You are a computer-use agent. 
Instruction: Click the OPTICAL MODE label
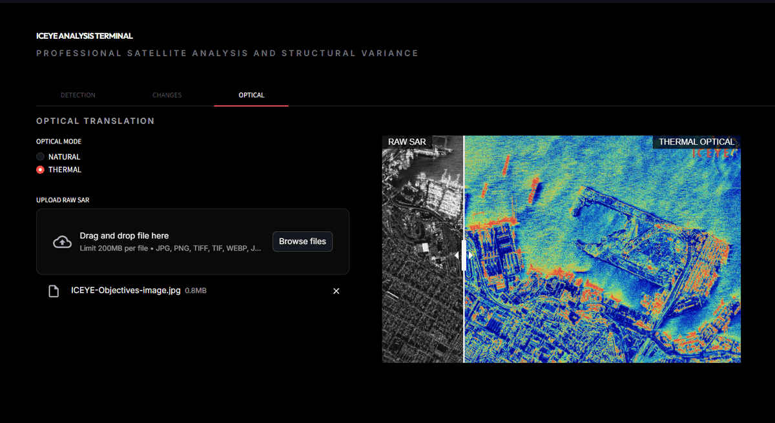(x=59, y=141)
